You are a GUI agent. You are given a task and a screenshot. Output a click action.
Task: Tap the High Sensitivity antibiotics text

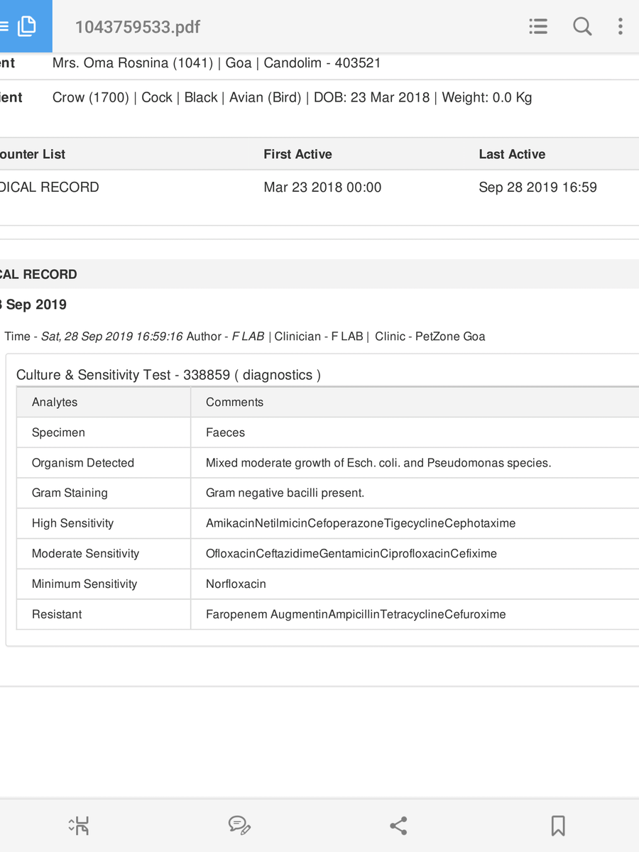pos(361,523)
